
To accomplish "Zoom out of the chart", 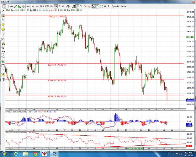I will (89, 6).
